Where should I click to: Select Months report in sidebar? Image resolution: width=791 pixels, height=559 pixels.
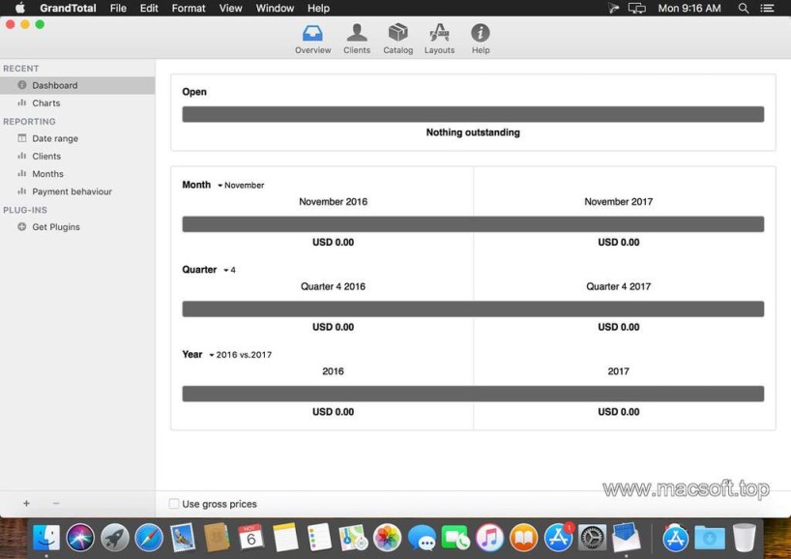47,174
